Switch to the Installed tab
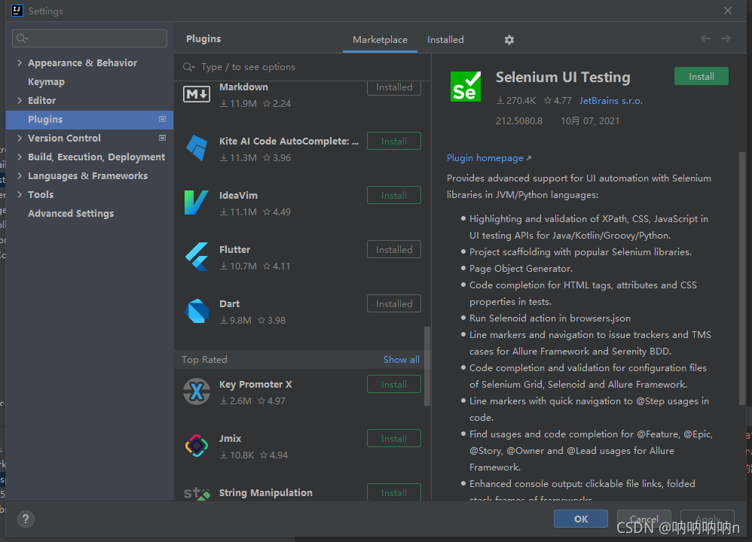The height and width of the screenshot is (542, 752). pos(445,40)
